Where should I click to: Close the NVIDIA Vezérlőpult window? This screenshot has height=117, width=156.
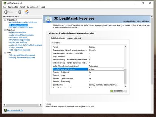[150, 3]
